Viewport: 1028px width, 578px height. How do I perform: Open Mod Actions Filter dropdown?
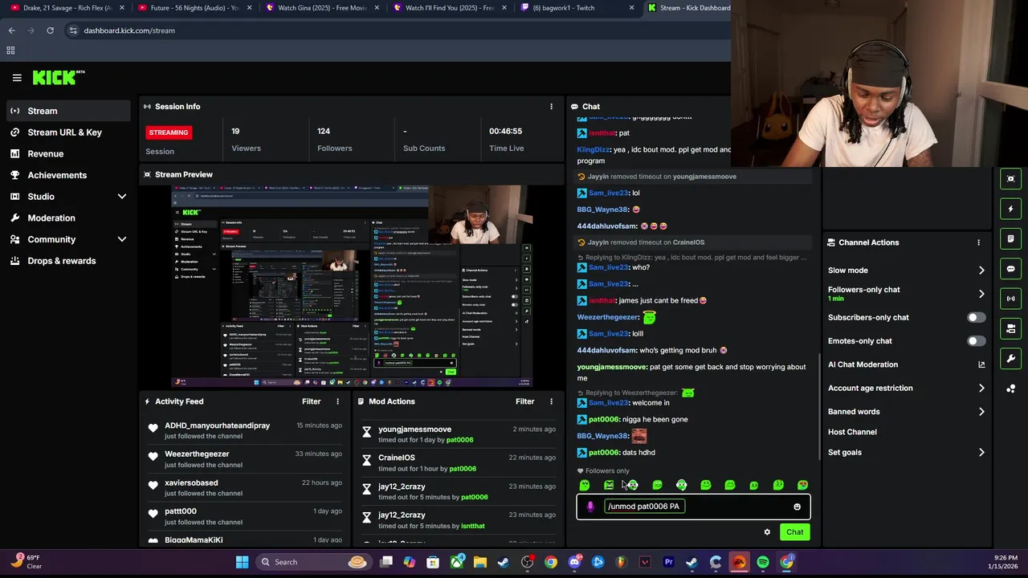(x=524, y=401)
